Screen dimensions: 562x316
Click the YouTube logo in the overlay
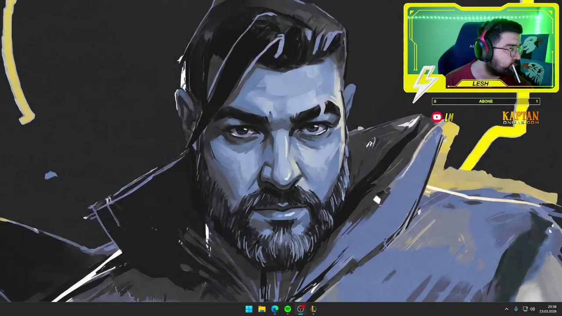tap(437, 117)
